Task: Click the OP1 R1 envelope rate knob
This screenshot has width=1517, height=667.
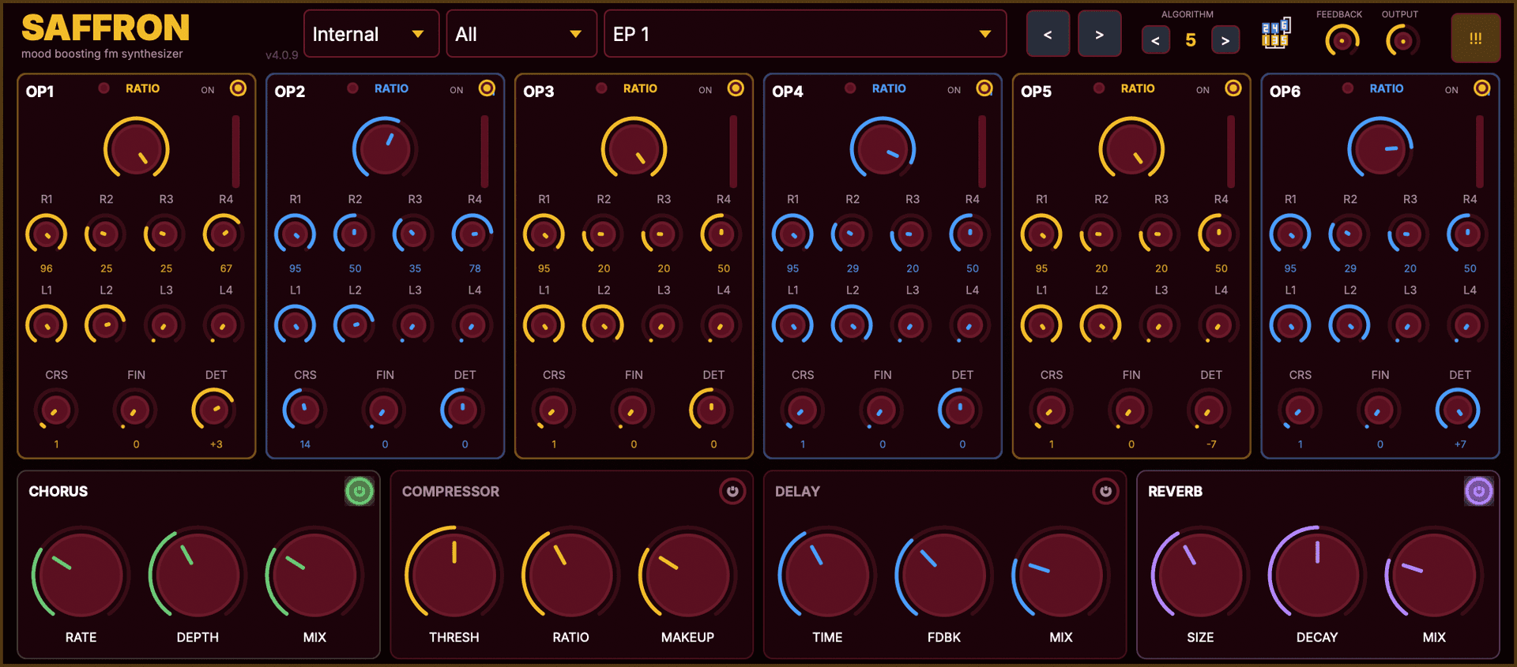Action: [x=47, y=234]
